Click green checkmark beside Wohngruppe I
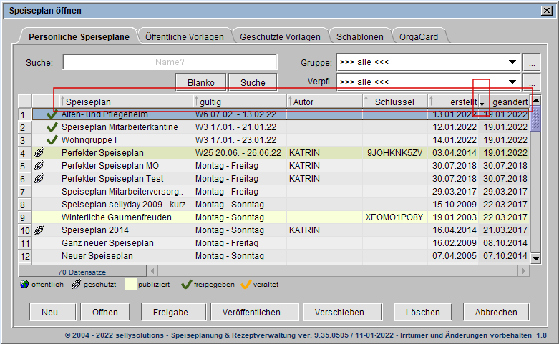 pos(52,140)
